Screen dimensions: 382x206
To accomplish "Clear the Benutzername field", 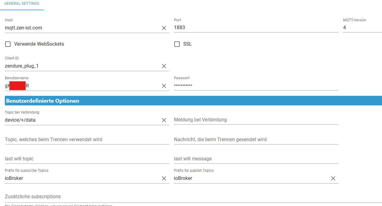I will tap(164, 86).
